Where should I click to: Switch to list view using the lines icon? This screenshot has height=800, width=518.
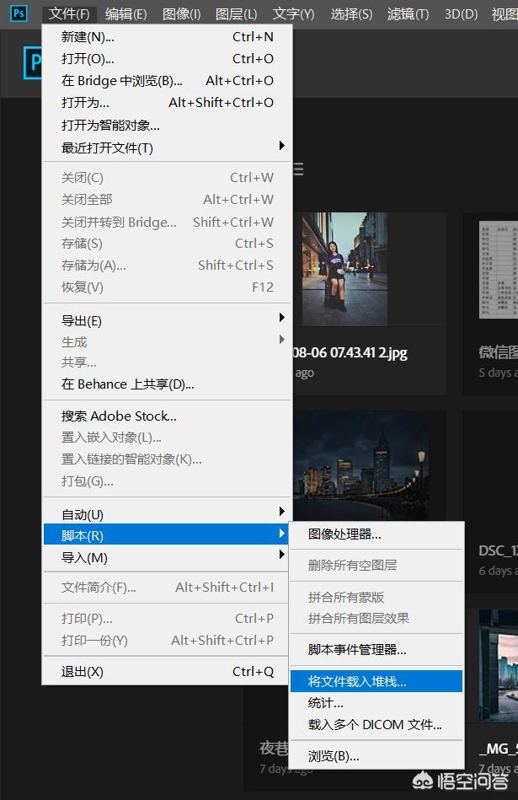297,169
